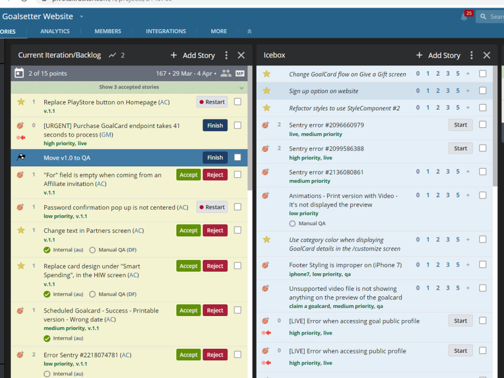504x378 pixels.
Task: Open Icebox panel three-dot menu
Action: (472, 55)
